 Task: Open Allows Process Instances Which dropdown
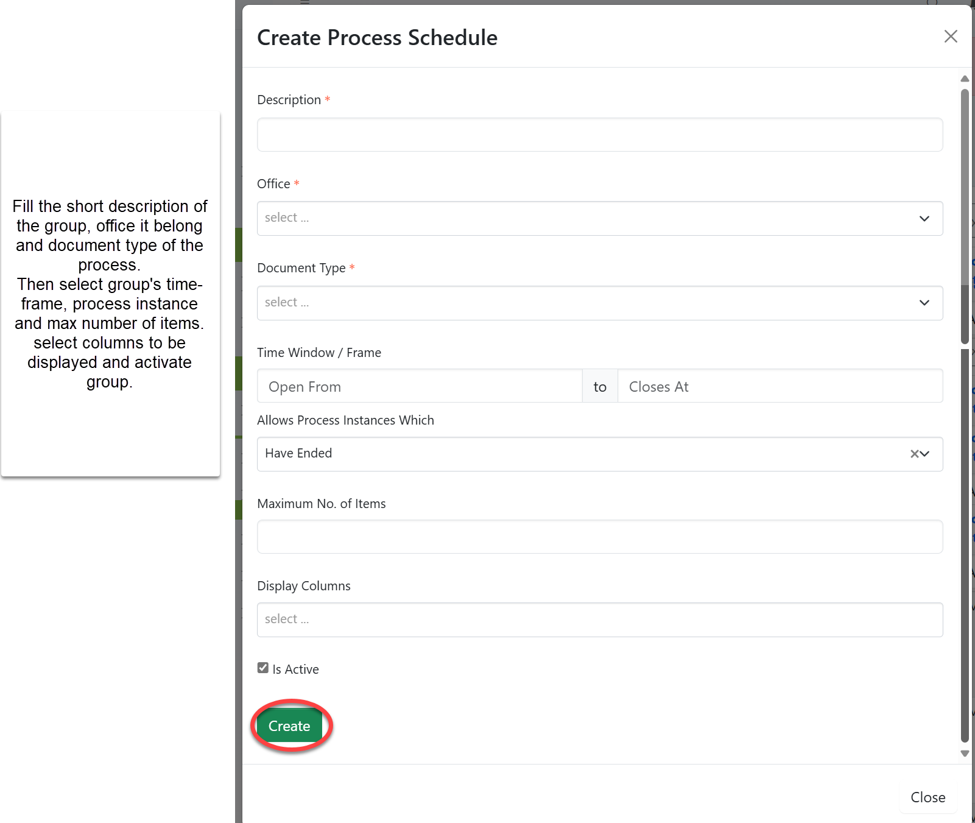[925, 454]
